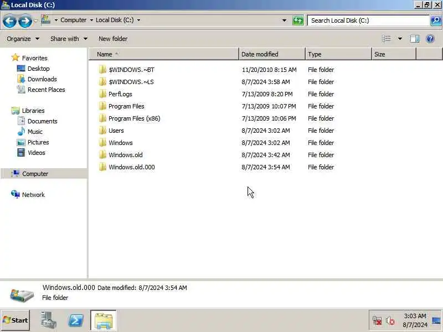Screen dimensions: 443x332
Task: Click the network status tray icon
Action: click(377, 321)
